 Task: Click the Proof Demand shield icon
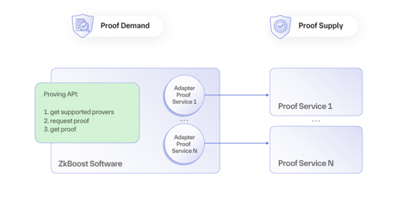coord(83,25)
